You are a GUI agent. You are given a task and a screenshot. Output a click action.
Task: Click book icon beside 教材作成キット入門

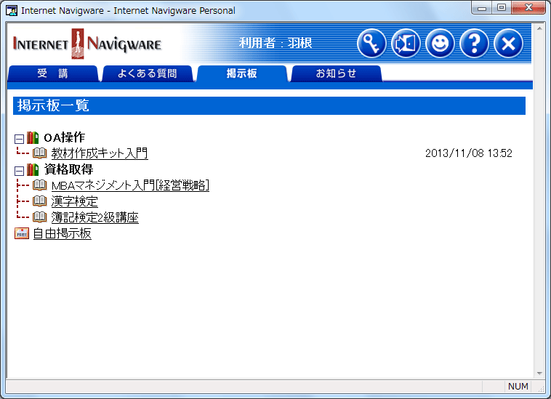[40, 153]
